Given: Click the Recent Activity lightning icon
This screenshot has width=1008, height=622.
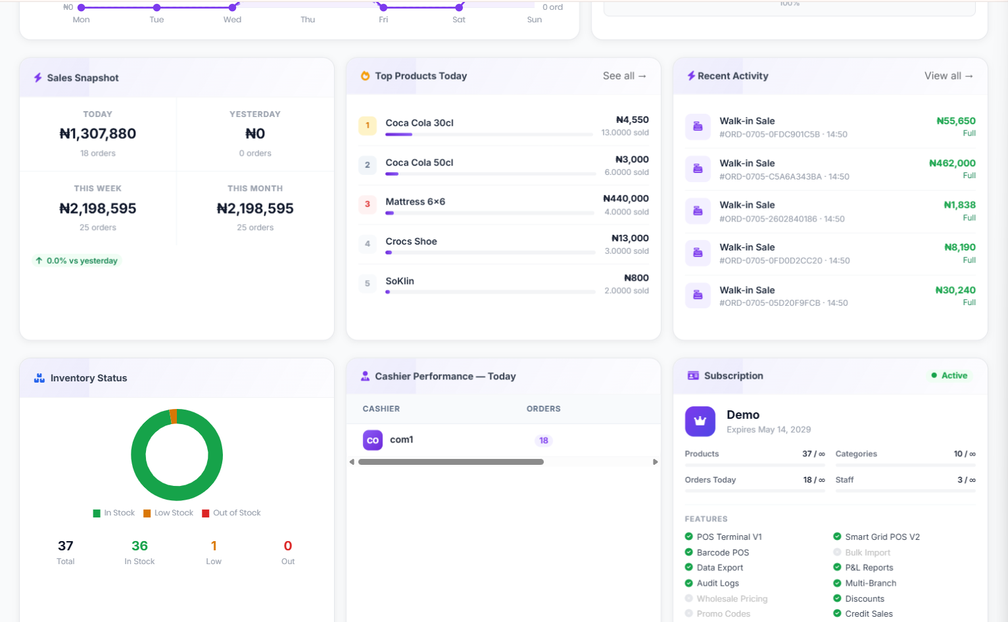Looking at the screenshot, I should click(691, 76).
